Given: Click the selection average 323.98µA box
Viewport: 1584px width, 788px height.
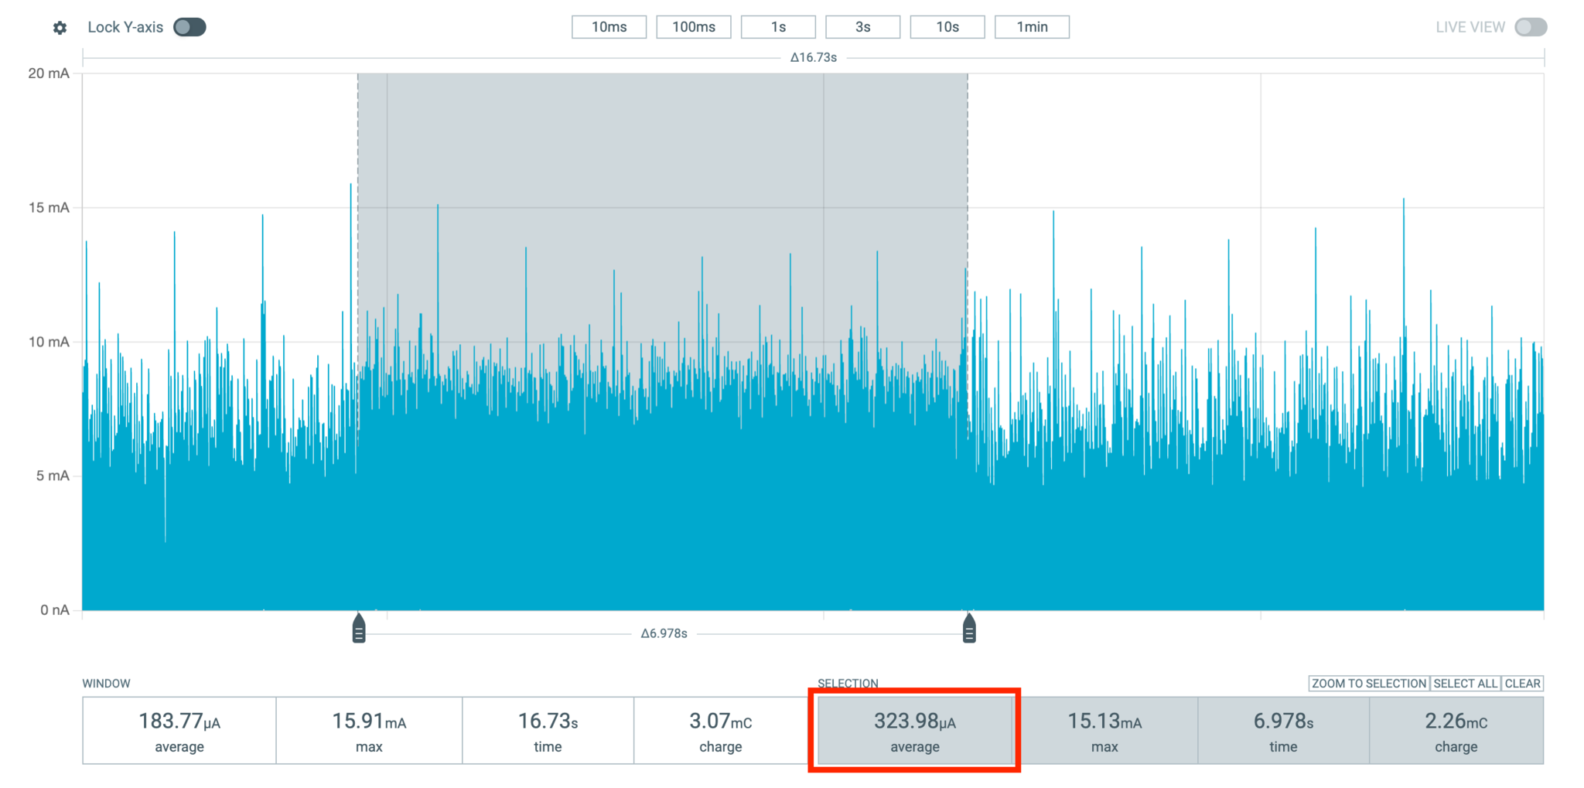Looking at the screenshot, I should pos(914,731).
